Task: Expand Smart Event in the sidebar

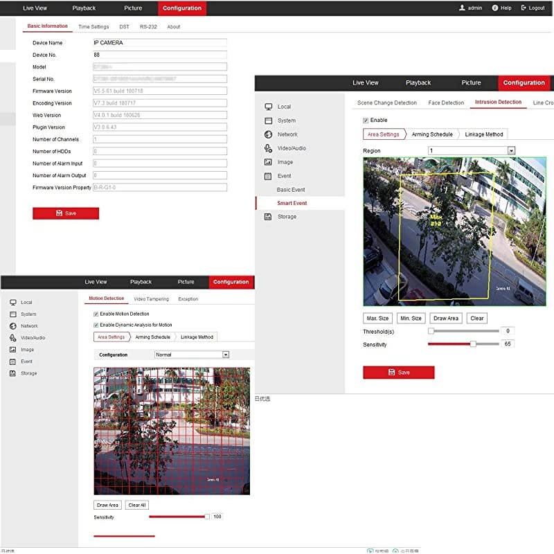Action: (292, 203)
